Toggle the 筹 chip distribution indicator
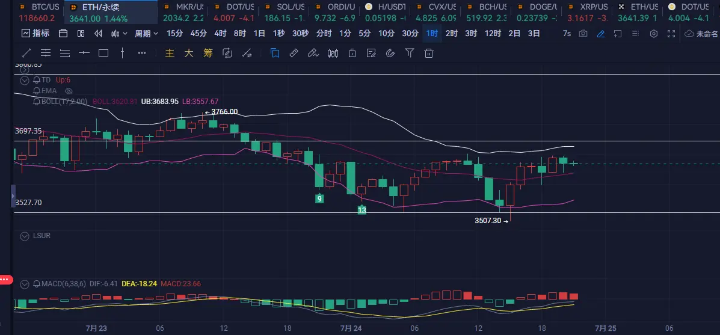This screenshot has height=335, width=720. tap(208, 53)
